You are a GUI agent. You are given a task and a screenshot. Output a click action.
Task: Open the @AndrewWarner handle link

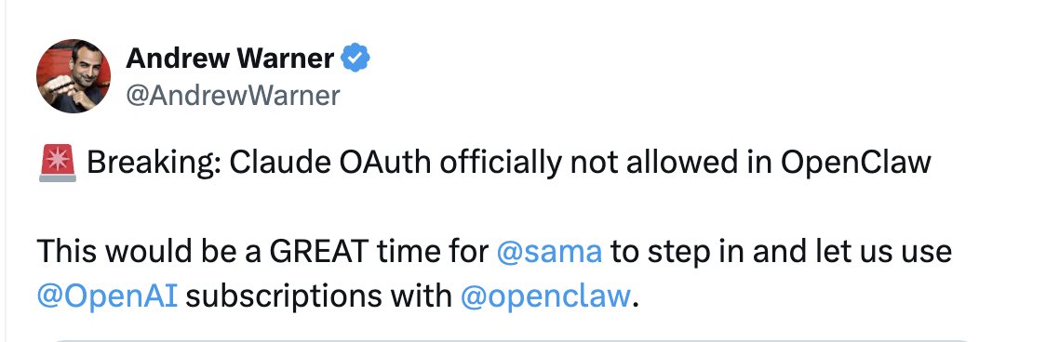tap(233, 96)
